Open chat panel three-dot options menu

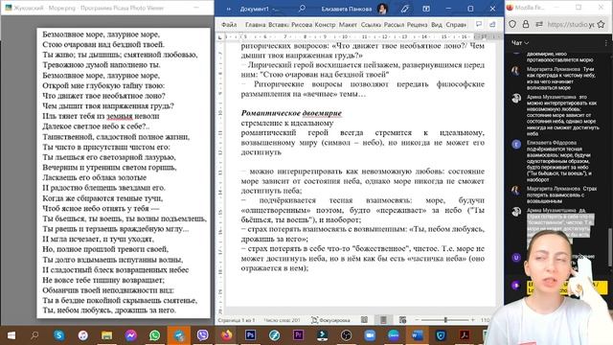pyautogui.click(x=606, y=42)
